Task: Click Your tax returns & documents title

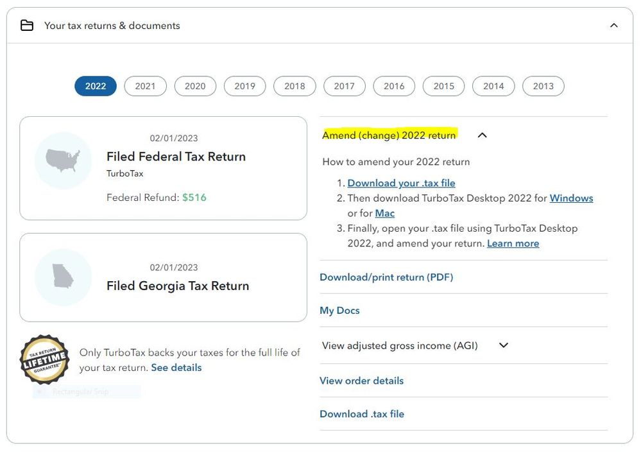Action: click(x=112, y=25)
